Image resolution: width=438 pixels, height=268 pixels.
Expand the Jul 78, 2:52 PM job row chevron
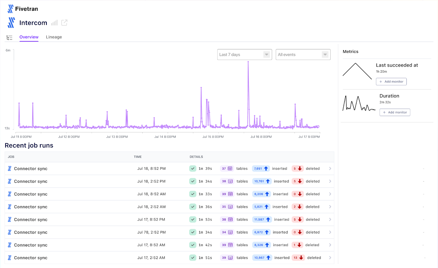coord(330,232)
